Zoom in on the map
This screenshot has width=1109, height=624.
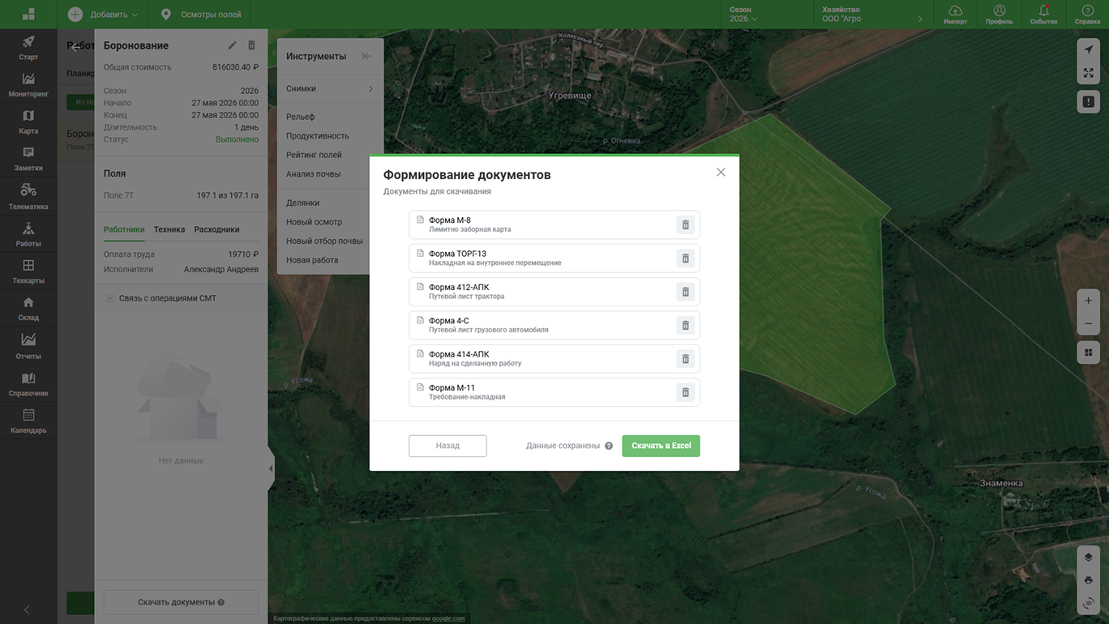1088,301
